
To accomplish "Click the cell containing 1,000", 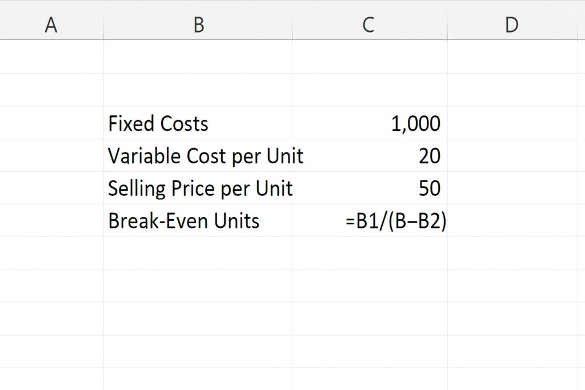I will click(370, 123).
